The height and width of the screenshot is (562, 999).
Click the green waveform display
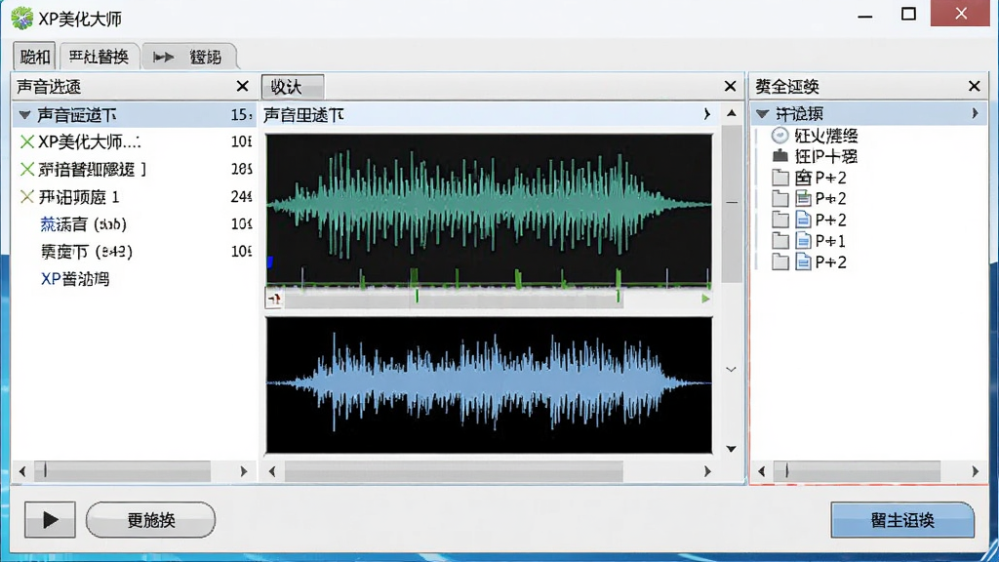click(x=489, y=211)
